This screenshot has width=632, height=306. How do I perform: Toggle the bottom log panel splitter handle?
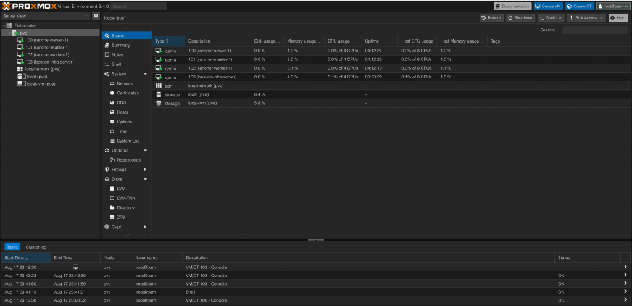pyautogui.click(x=316, y=241)
